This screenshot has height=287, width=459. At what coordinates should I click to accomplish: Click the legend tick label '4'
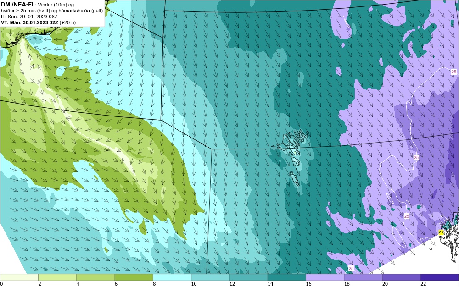tap(78, 284)
